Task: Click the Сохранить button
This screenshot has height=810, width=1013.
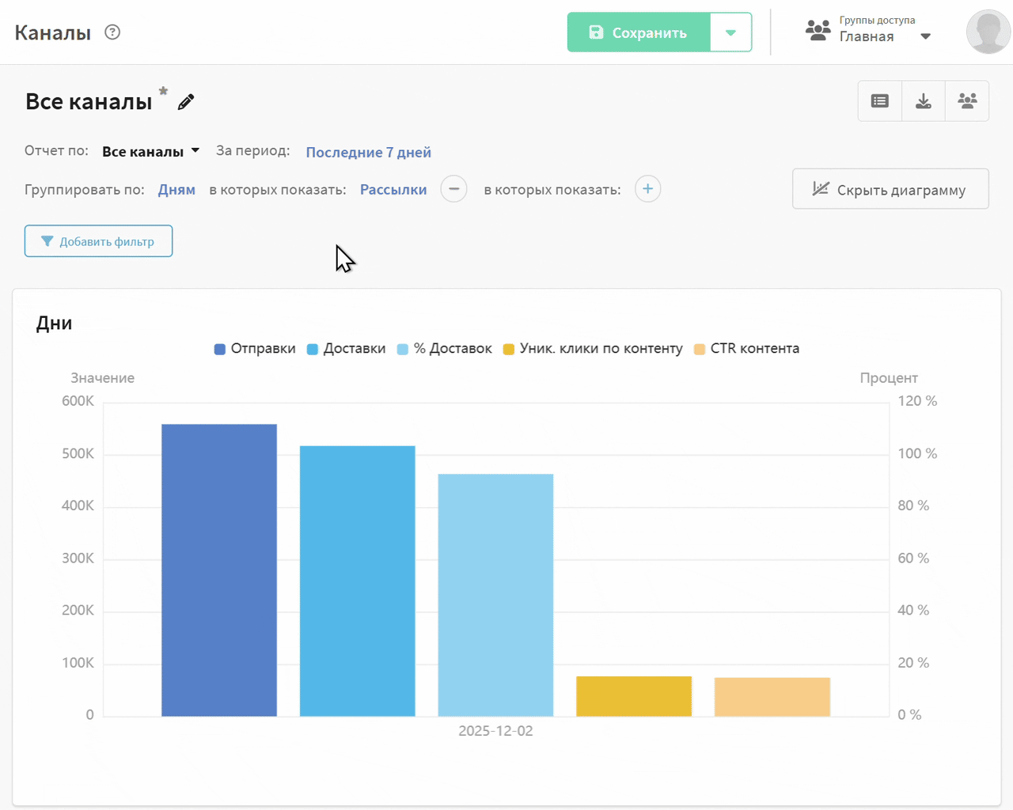Action: click(639, 32)
